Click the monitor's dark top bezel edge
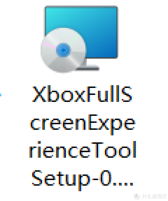 [x=81, y=7]
